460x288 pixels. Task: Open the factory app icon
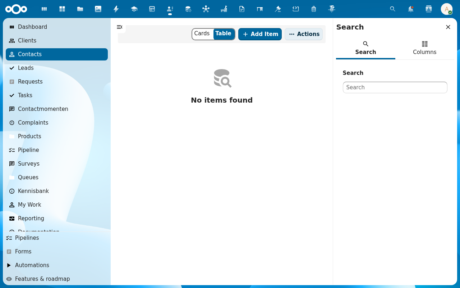coord(224,9)
